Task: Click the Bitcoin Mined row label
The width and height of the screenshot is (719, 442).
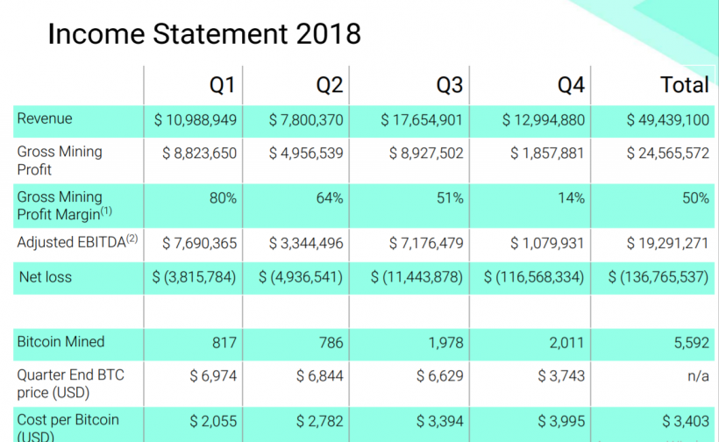Action: click(61, 342)
